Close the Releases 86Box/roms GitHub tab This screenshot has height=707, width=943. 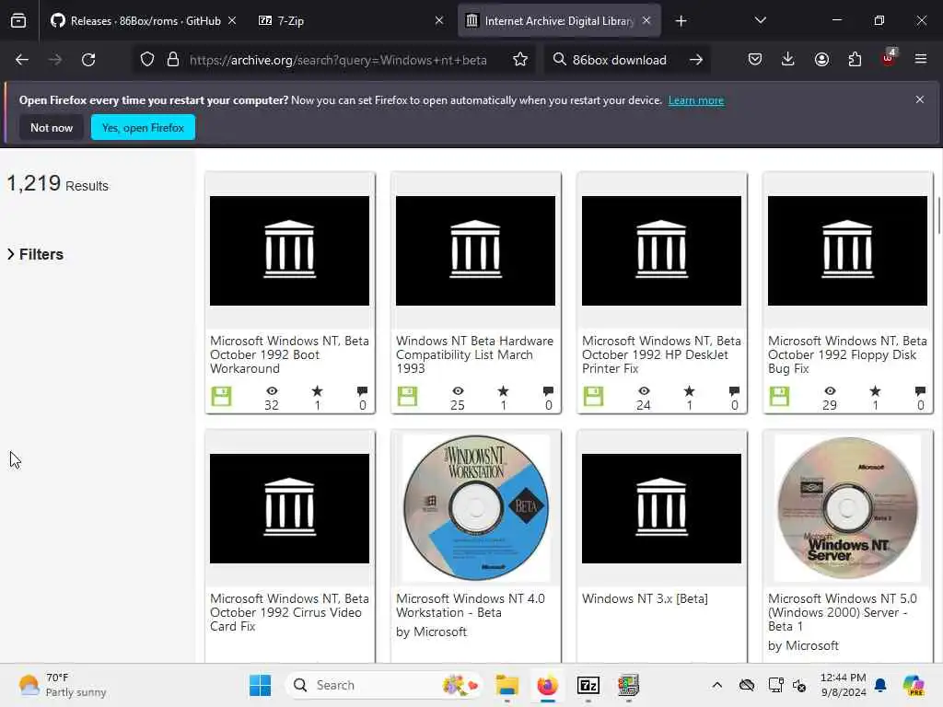pos(232,20)
